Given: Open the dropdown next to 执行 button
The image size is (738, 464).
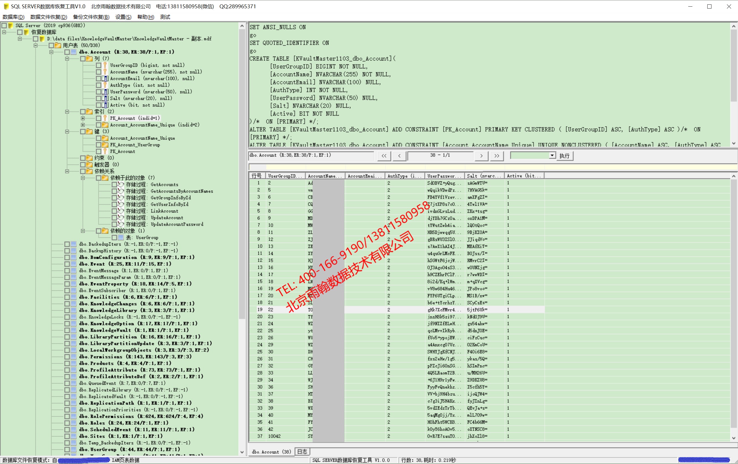Looking at the screenshot, I should [x=552, y=155].
